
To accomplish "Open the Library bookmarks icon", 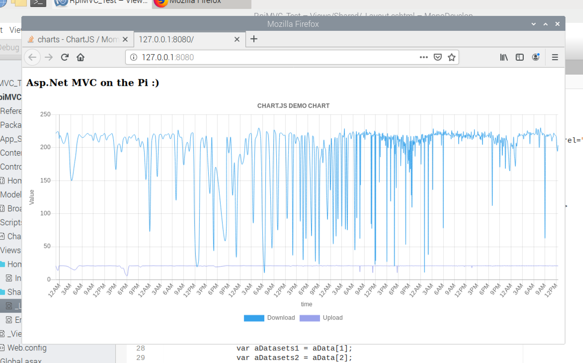I will 504,57.
